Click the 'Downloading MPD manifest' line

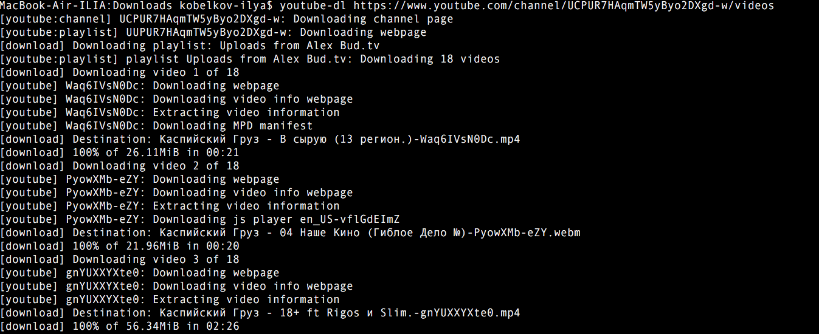click(156, 126)
